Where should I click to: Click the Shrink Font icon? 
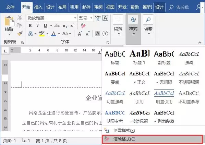point(88,34)
